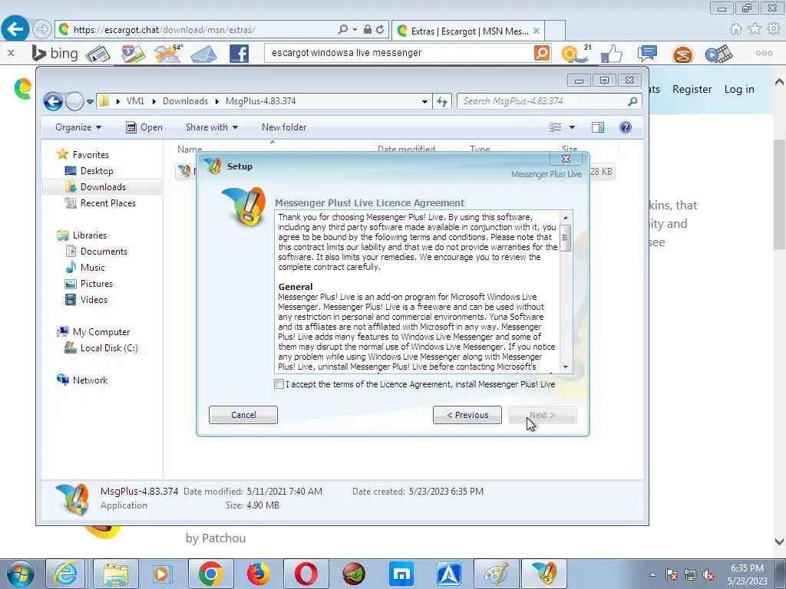Select Downloads in navigation pane
Screen dimensions: 786x589
103,187
